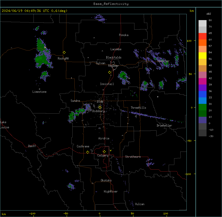Viewport: 222px width, 217px height.
Task: Click the Sundre label
Action: [75, 101]
